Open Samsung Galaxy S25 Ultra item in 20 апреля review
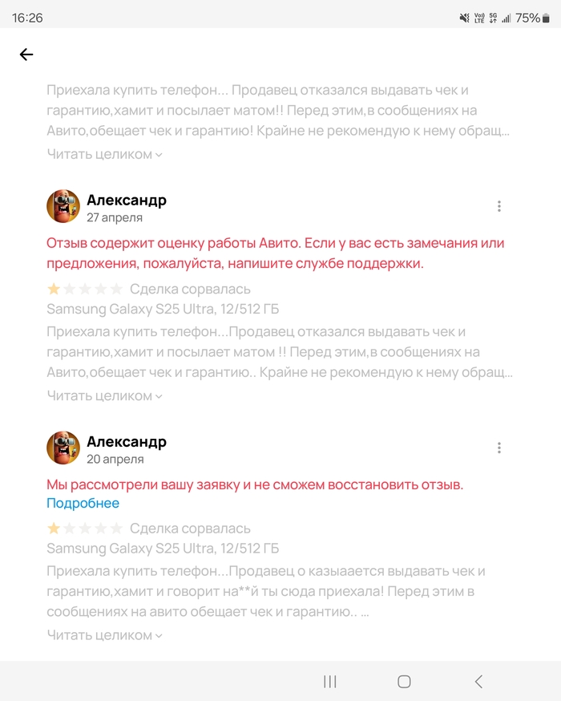 pyautogui.click(x=163, y=548)
